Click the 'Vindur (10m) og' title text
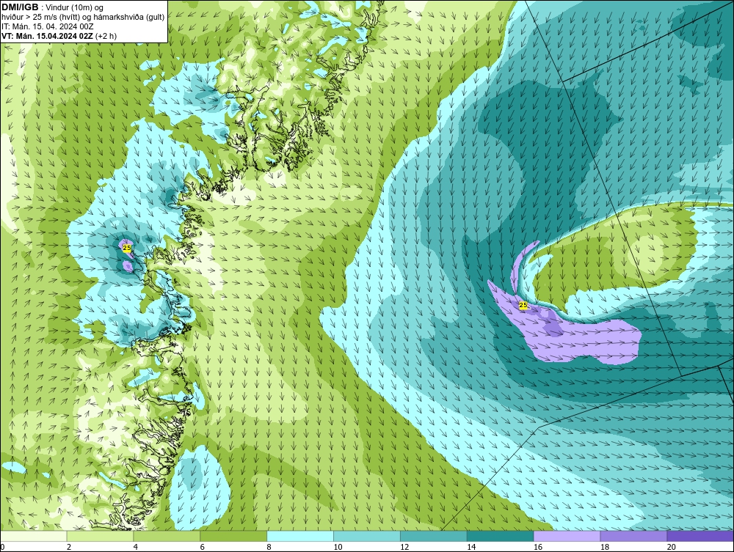 pos(75,7)
